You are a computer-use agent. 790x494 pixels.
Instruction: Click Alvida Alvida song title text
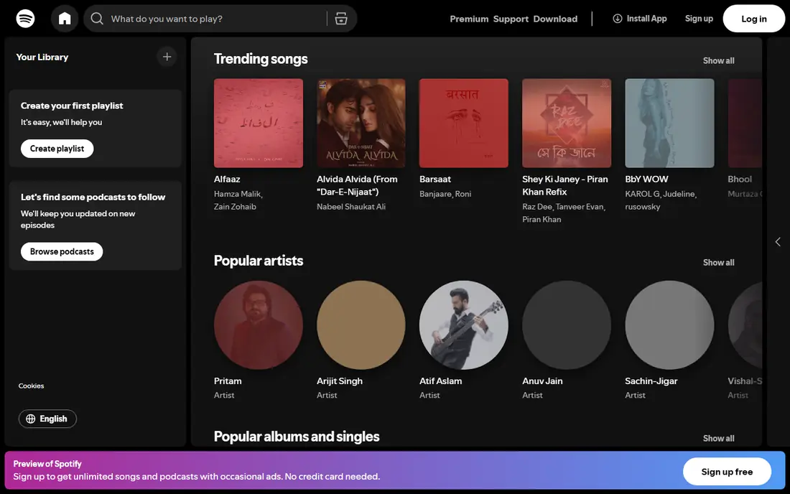point(357,185)
